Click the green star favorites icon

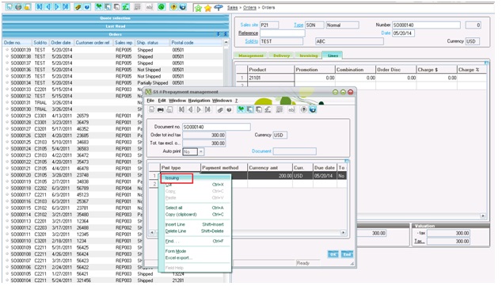point(199,8)
